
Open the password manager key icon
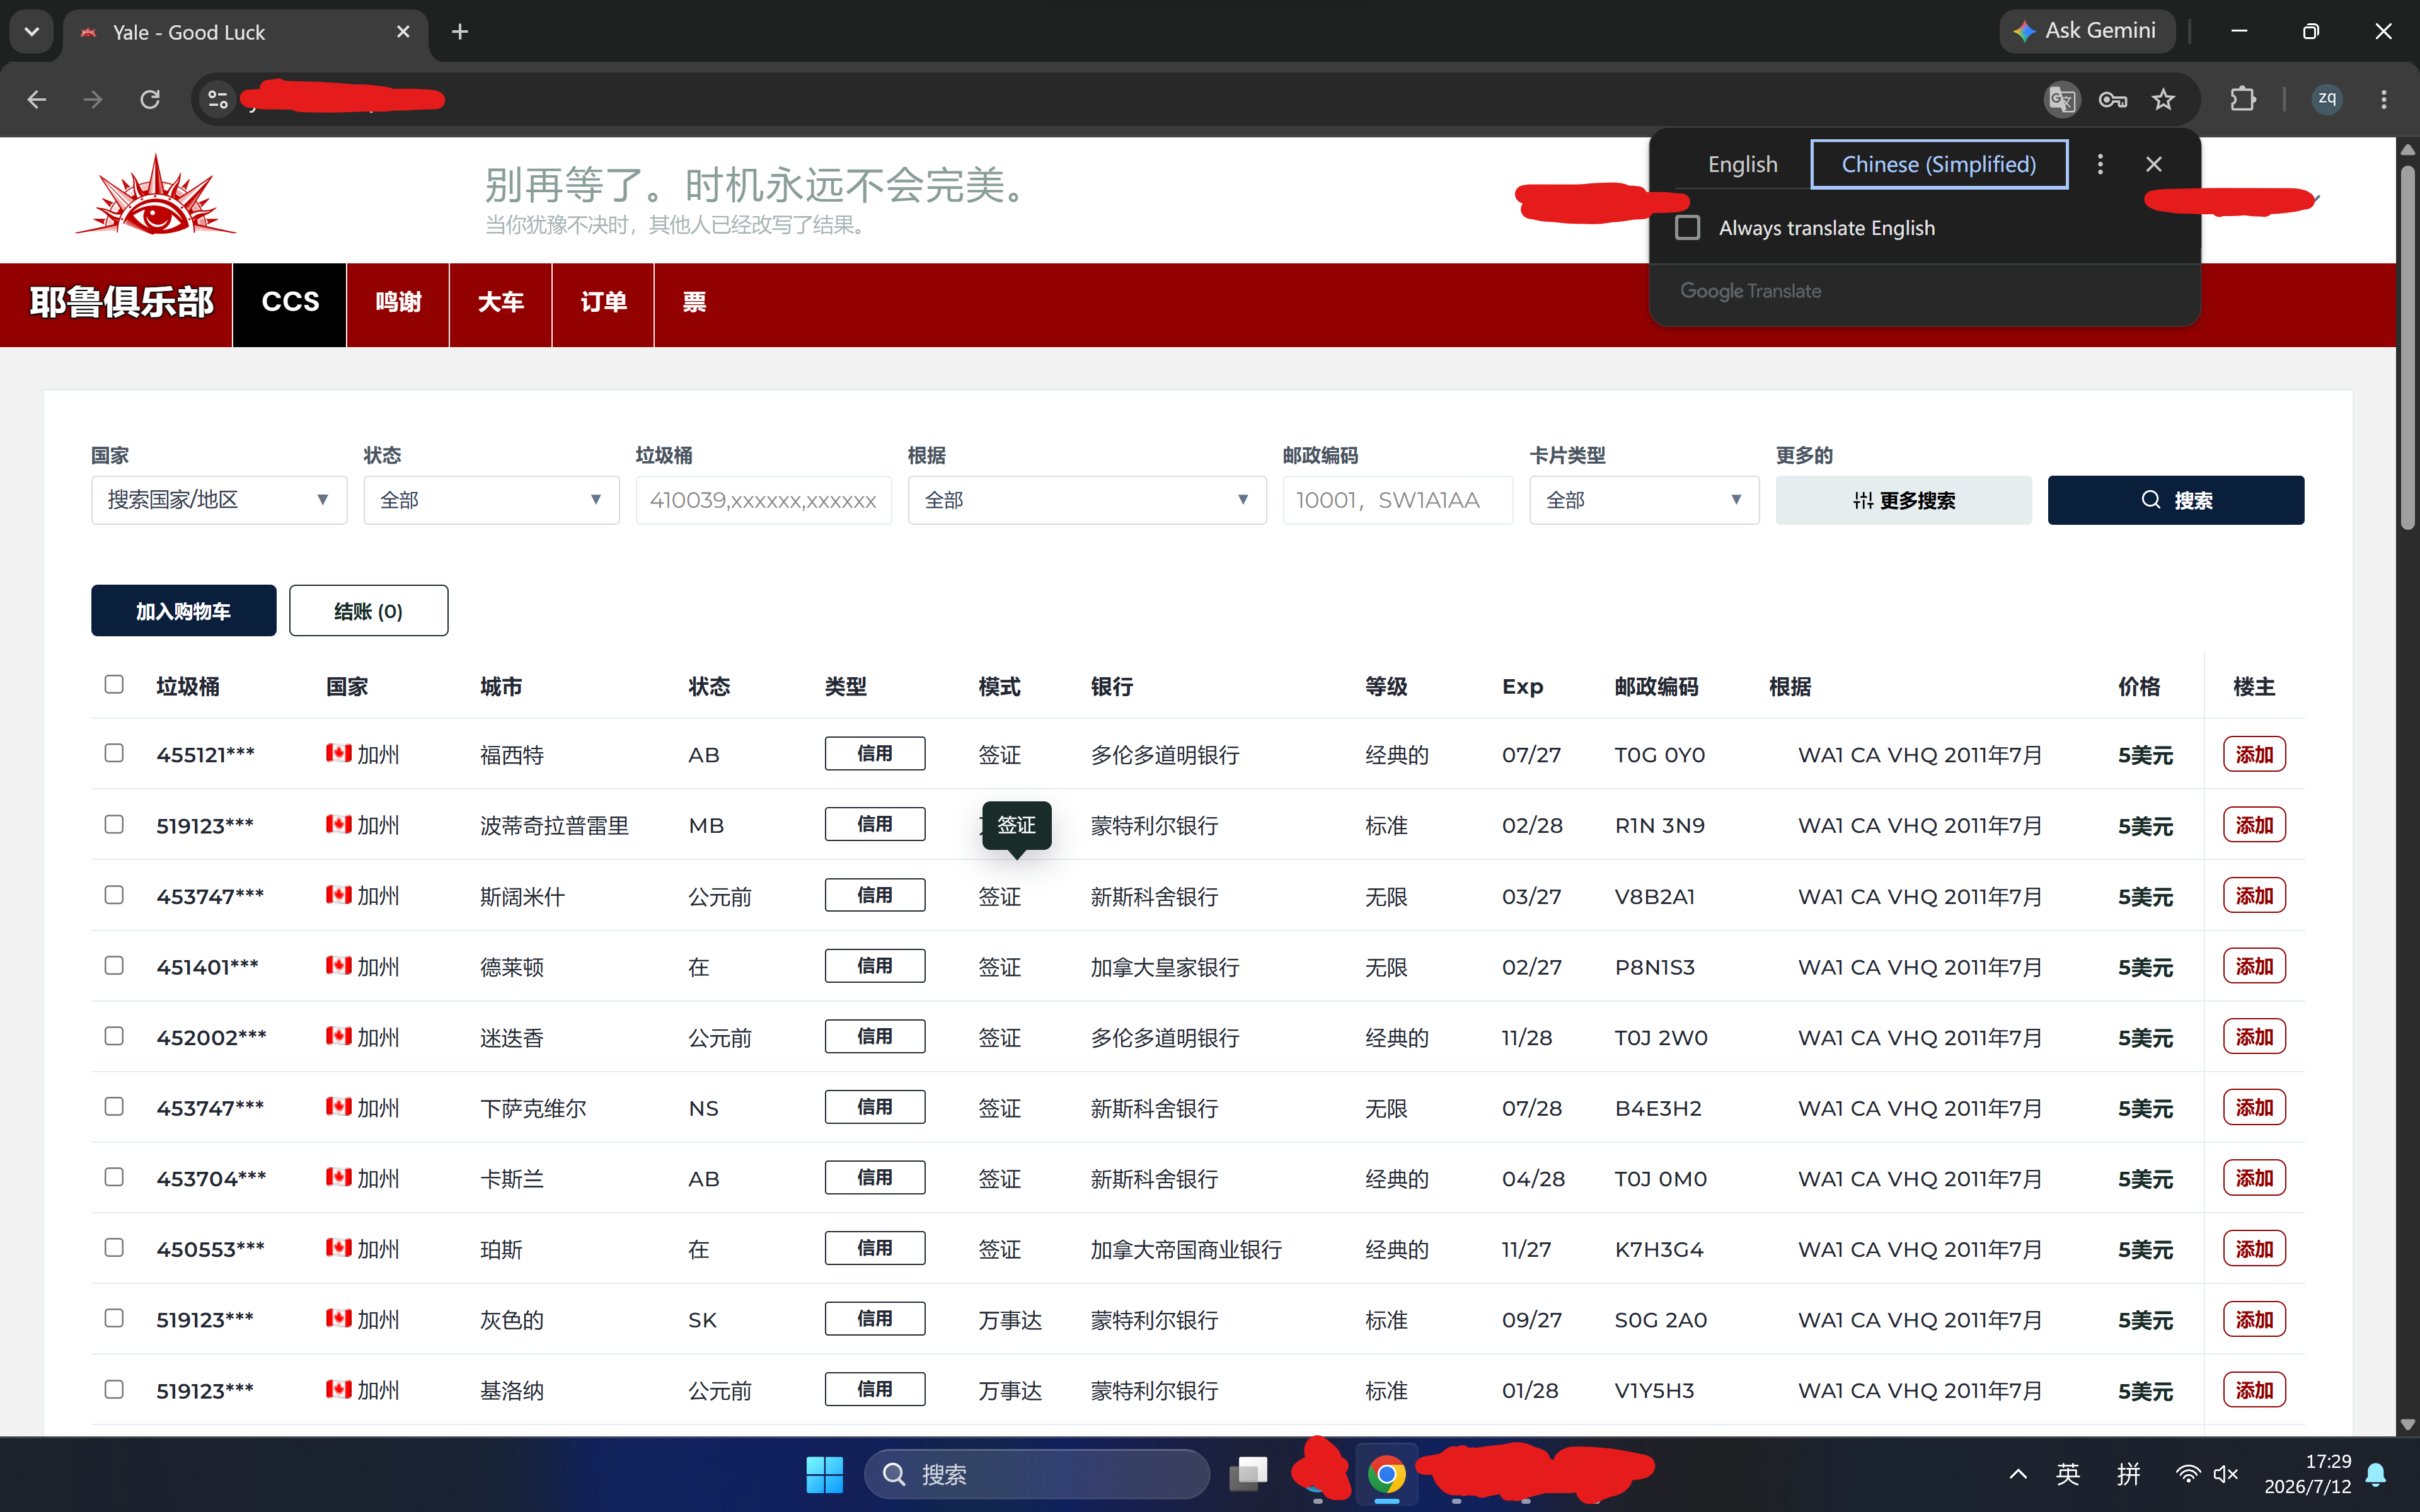2112,99
